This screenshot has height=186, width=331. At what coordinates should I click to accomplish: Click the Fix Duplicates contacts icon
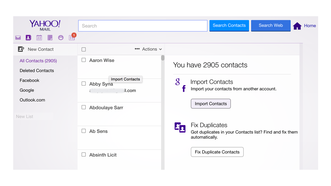tap(180, 127)
